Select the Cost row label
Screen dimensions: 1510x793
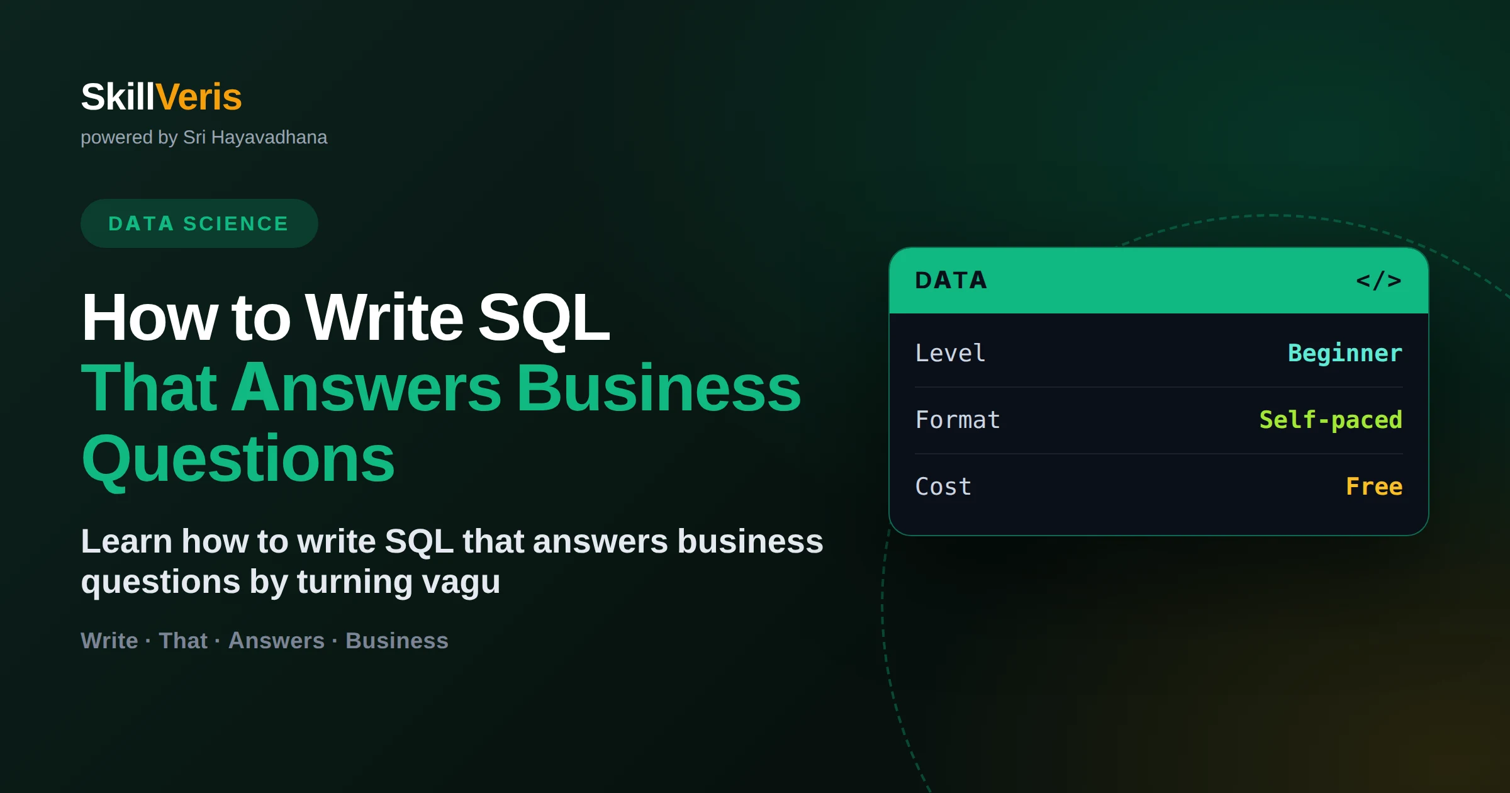[x=943, y=486]
